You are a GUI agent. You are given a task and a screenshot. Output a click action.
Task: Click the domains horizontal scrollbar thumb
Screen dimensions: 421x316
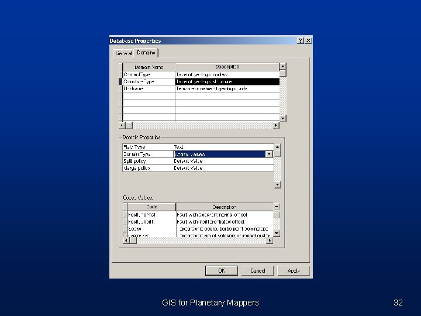[129, 125]
